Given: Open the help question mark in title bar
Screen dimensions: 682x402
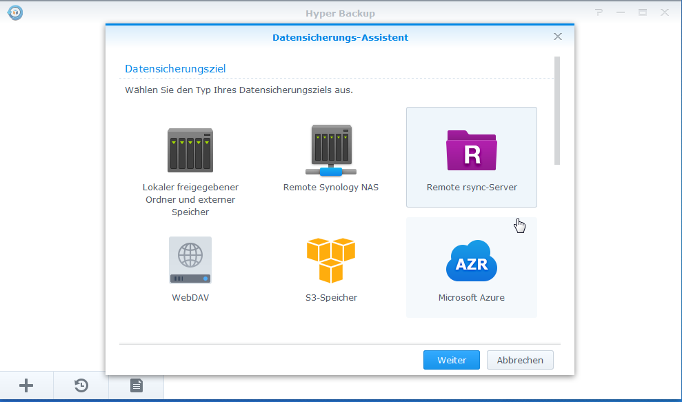Looking at the screenshot, I should tap(599, 12).
